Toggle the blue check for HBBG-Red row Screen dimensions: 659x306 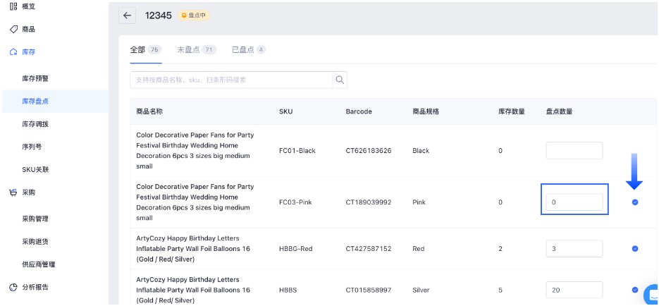click(635, 249)
